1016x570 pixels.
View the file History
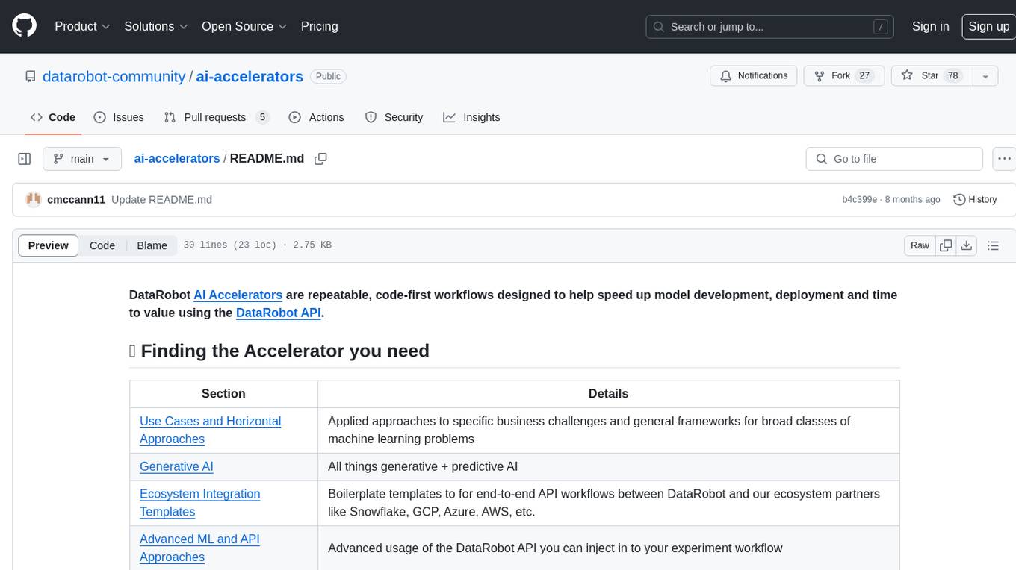[x=975, y=200]
